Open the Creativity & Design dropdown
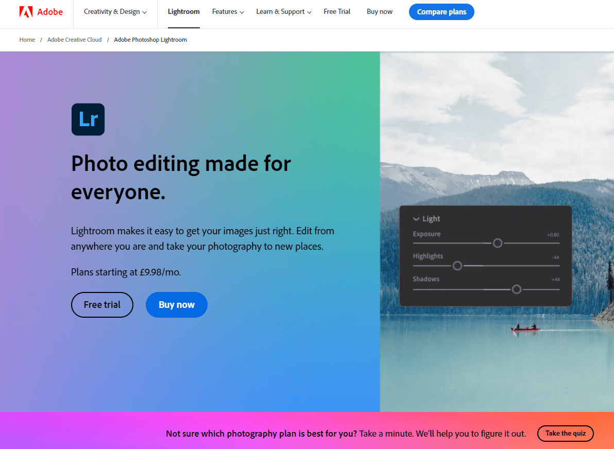This screenshot has height=449, width=614. [115, 12]
